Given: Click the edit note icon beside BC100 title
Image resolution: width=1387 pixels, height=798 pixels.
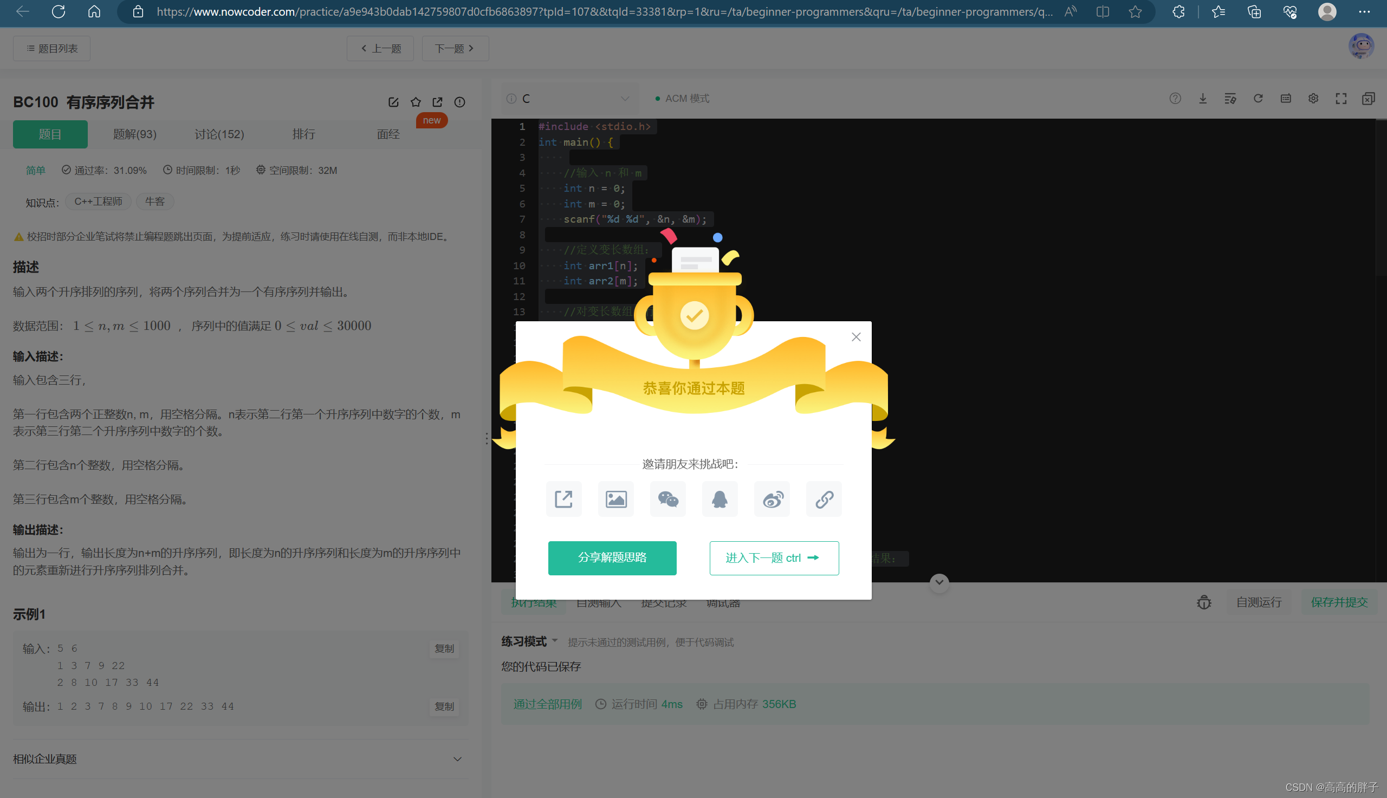Looking at the screenshot, I should click(393, 102).
